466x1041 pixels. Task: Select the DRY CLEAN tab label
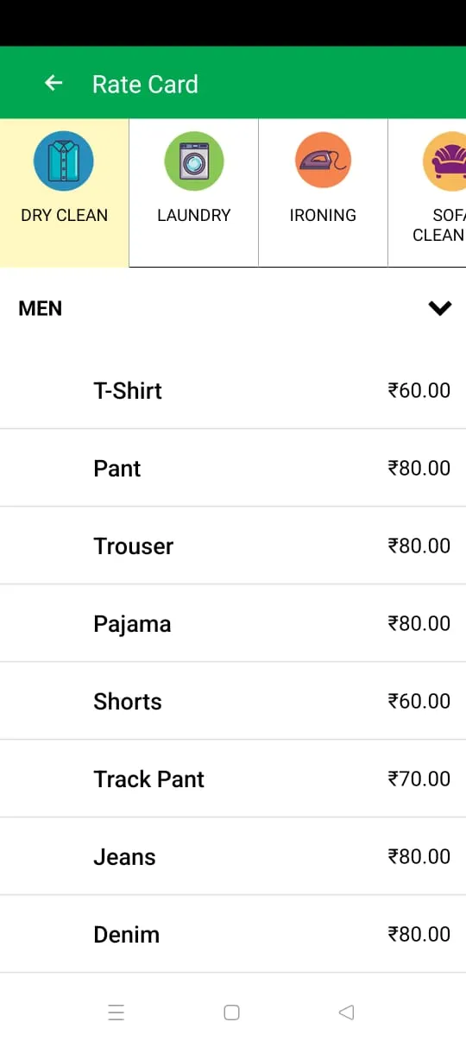pos(65,215)
